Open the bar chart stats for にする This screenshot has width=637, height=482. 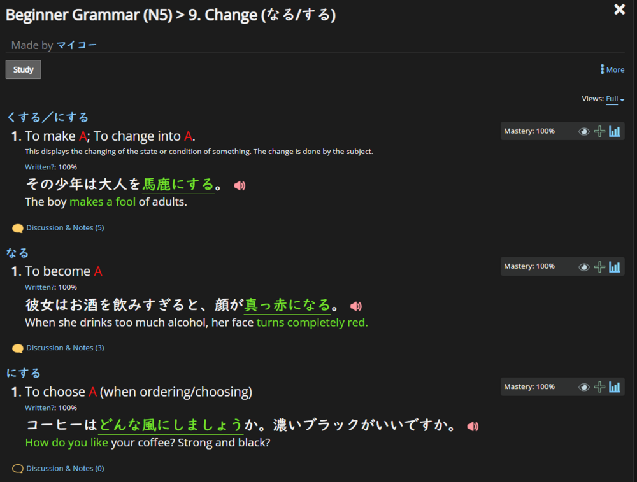tap(614, 386)
